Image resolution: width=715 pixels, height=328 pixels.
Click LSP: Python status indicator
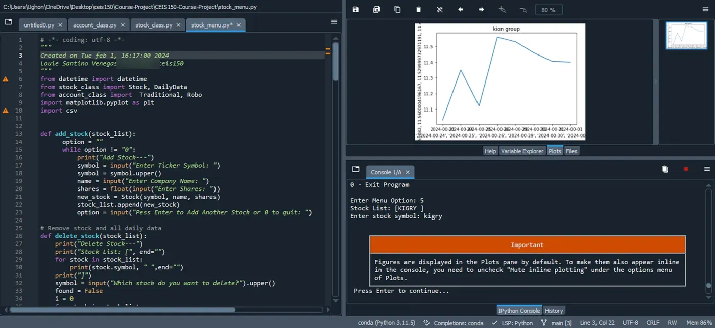[x=512, y=323]
